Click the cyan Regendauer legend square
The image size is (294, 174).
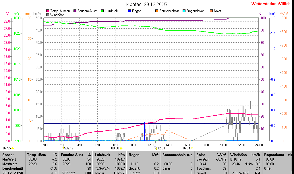(x=184, y=11)
